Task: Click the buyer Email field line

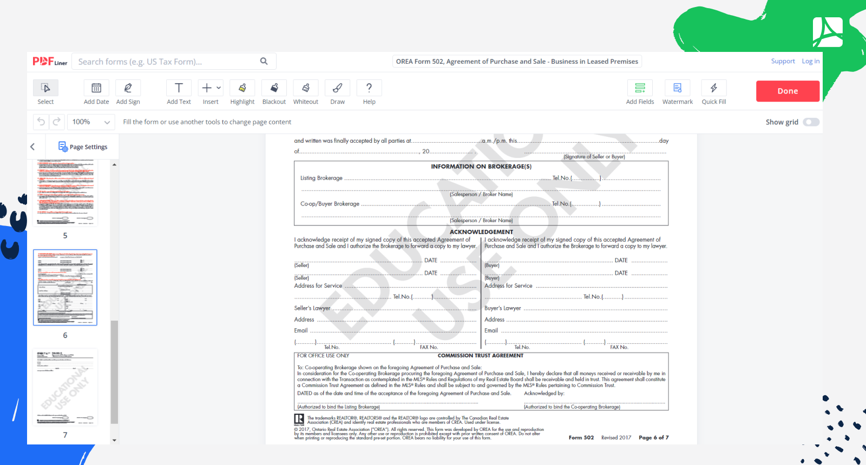Action: pos(583,330)
